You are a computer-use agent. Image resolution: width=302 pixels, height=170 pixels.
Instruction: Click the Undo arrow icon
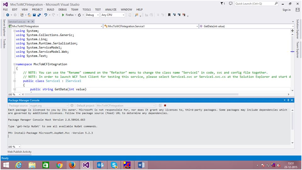(46, 15)
